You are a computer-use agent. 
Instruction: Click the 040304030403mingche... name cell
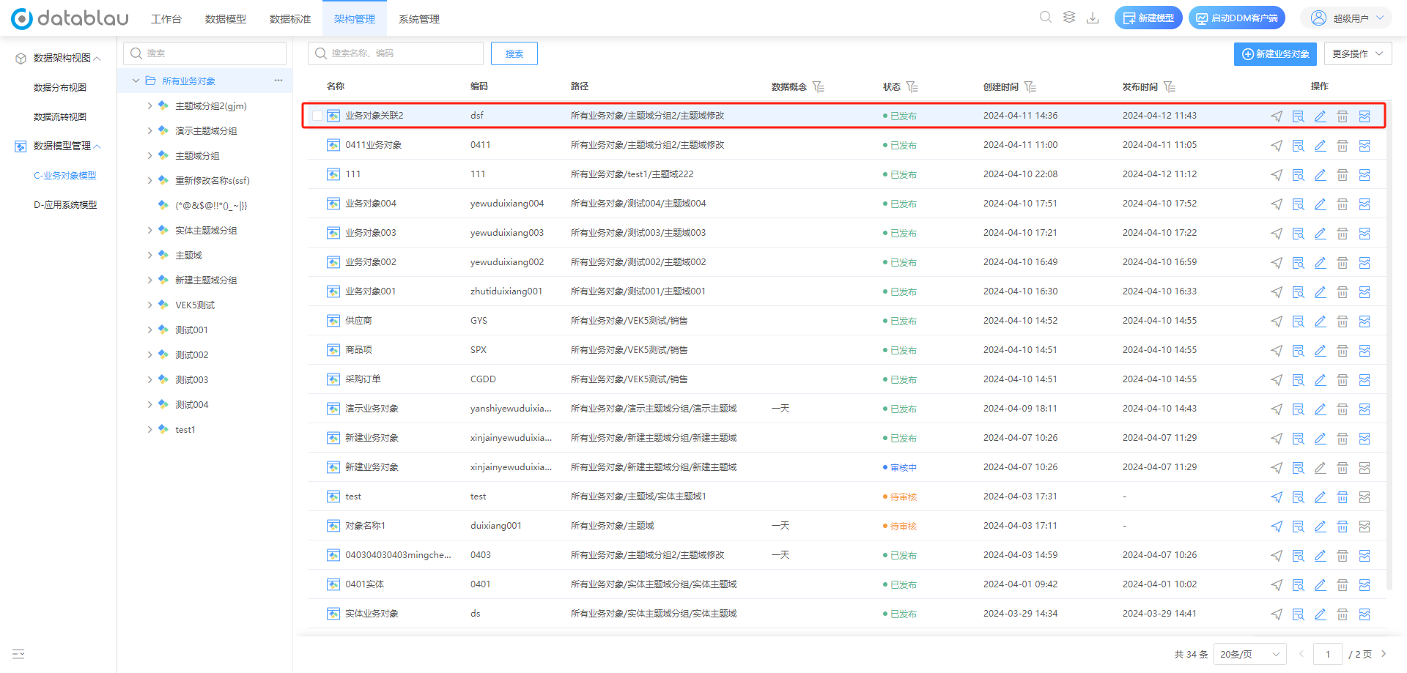(x=398, y=555)
